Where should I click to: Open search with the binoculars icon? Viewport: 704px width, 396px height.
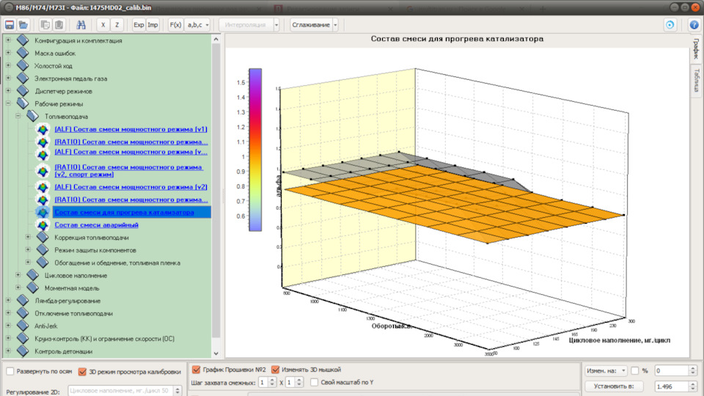[81, 25]
